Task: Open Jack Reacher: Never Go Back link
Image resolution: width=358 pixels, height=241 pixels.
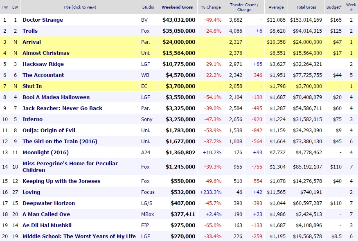Action: 62,108
